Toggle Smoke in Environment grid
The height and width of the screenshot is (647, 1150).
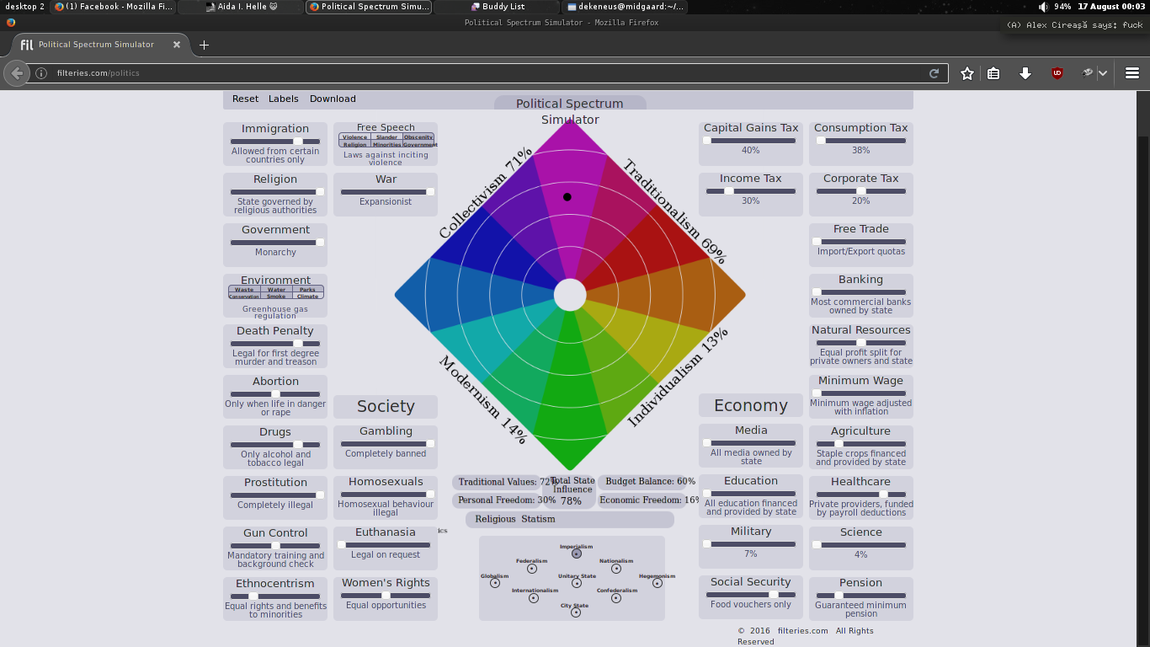(x=276, y=297)
